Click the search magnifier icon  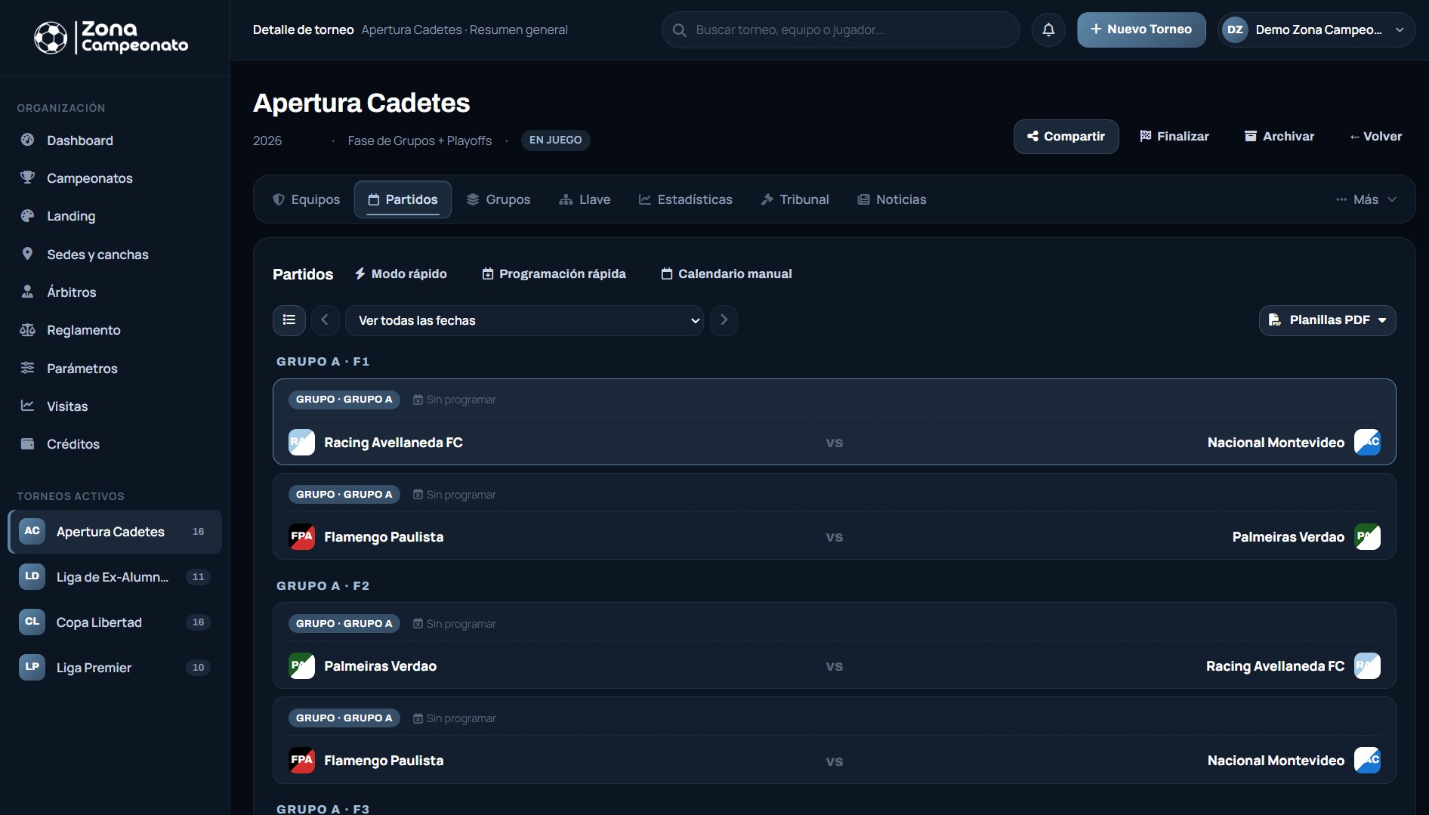(679, 30)
